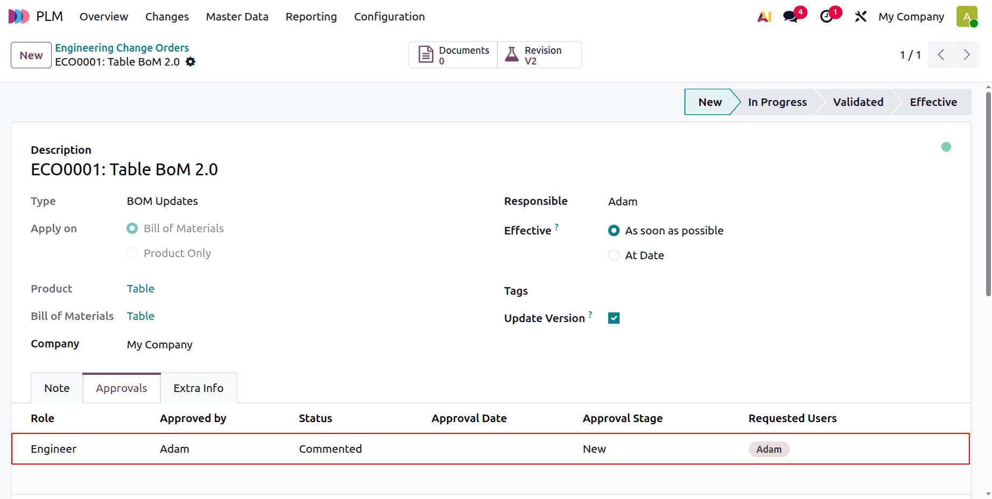Open the Type field BOM Updates
This screenshot has height=499, width=992.
point(162,201)
